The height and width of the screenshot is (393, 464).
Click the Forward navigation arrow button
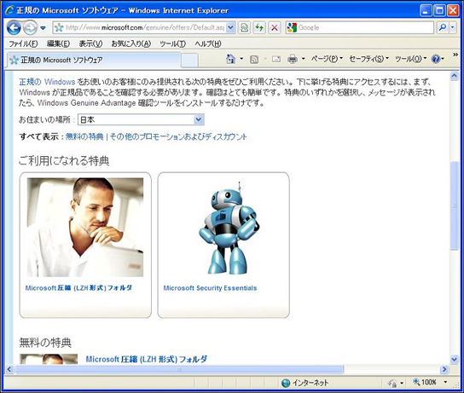(x=30, y=28)
